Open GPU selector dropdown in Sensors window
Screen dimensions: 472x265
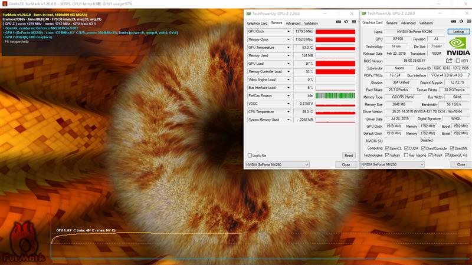point(277,165)
